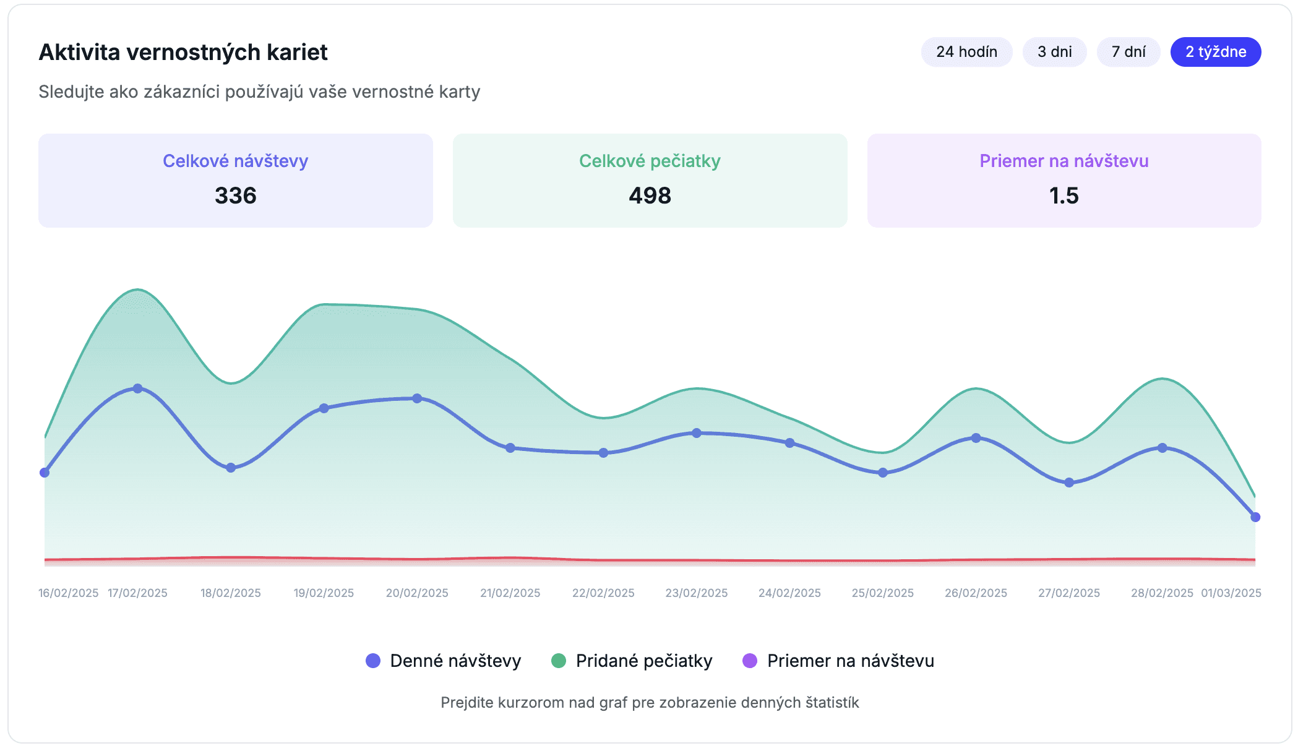Viewport: 1298px width, 751px height.
Task: Switch to the 3 dni range
Action: click(x=1054, y=52)
